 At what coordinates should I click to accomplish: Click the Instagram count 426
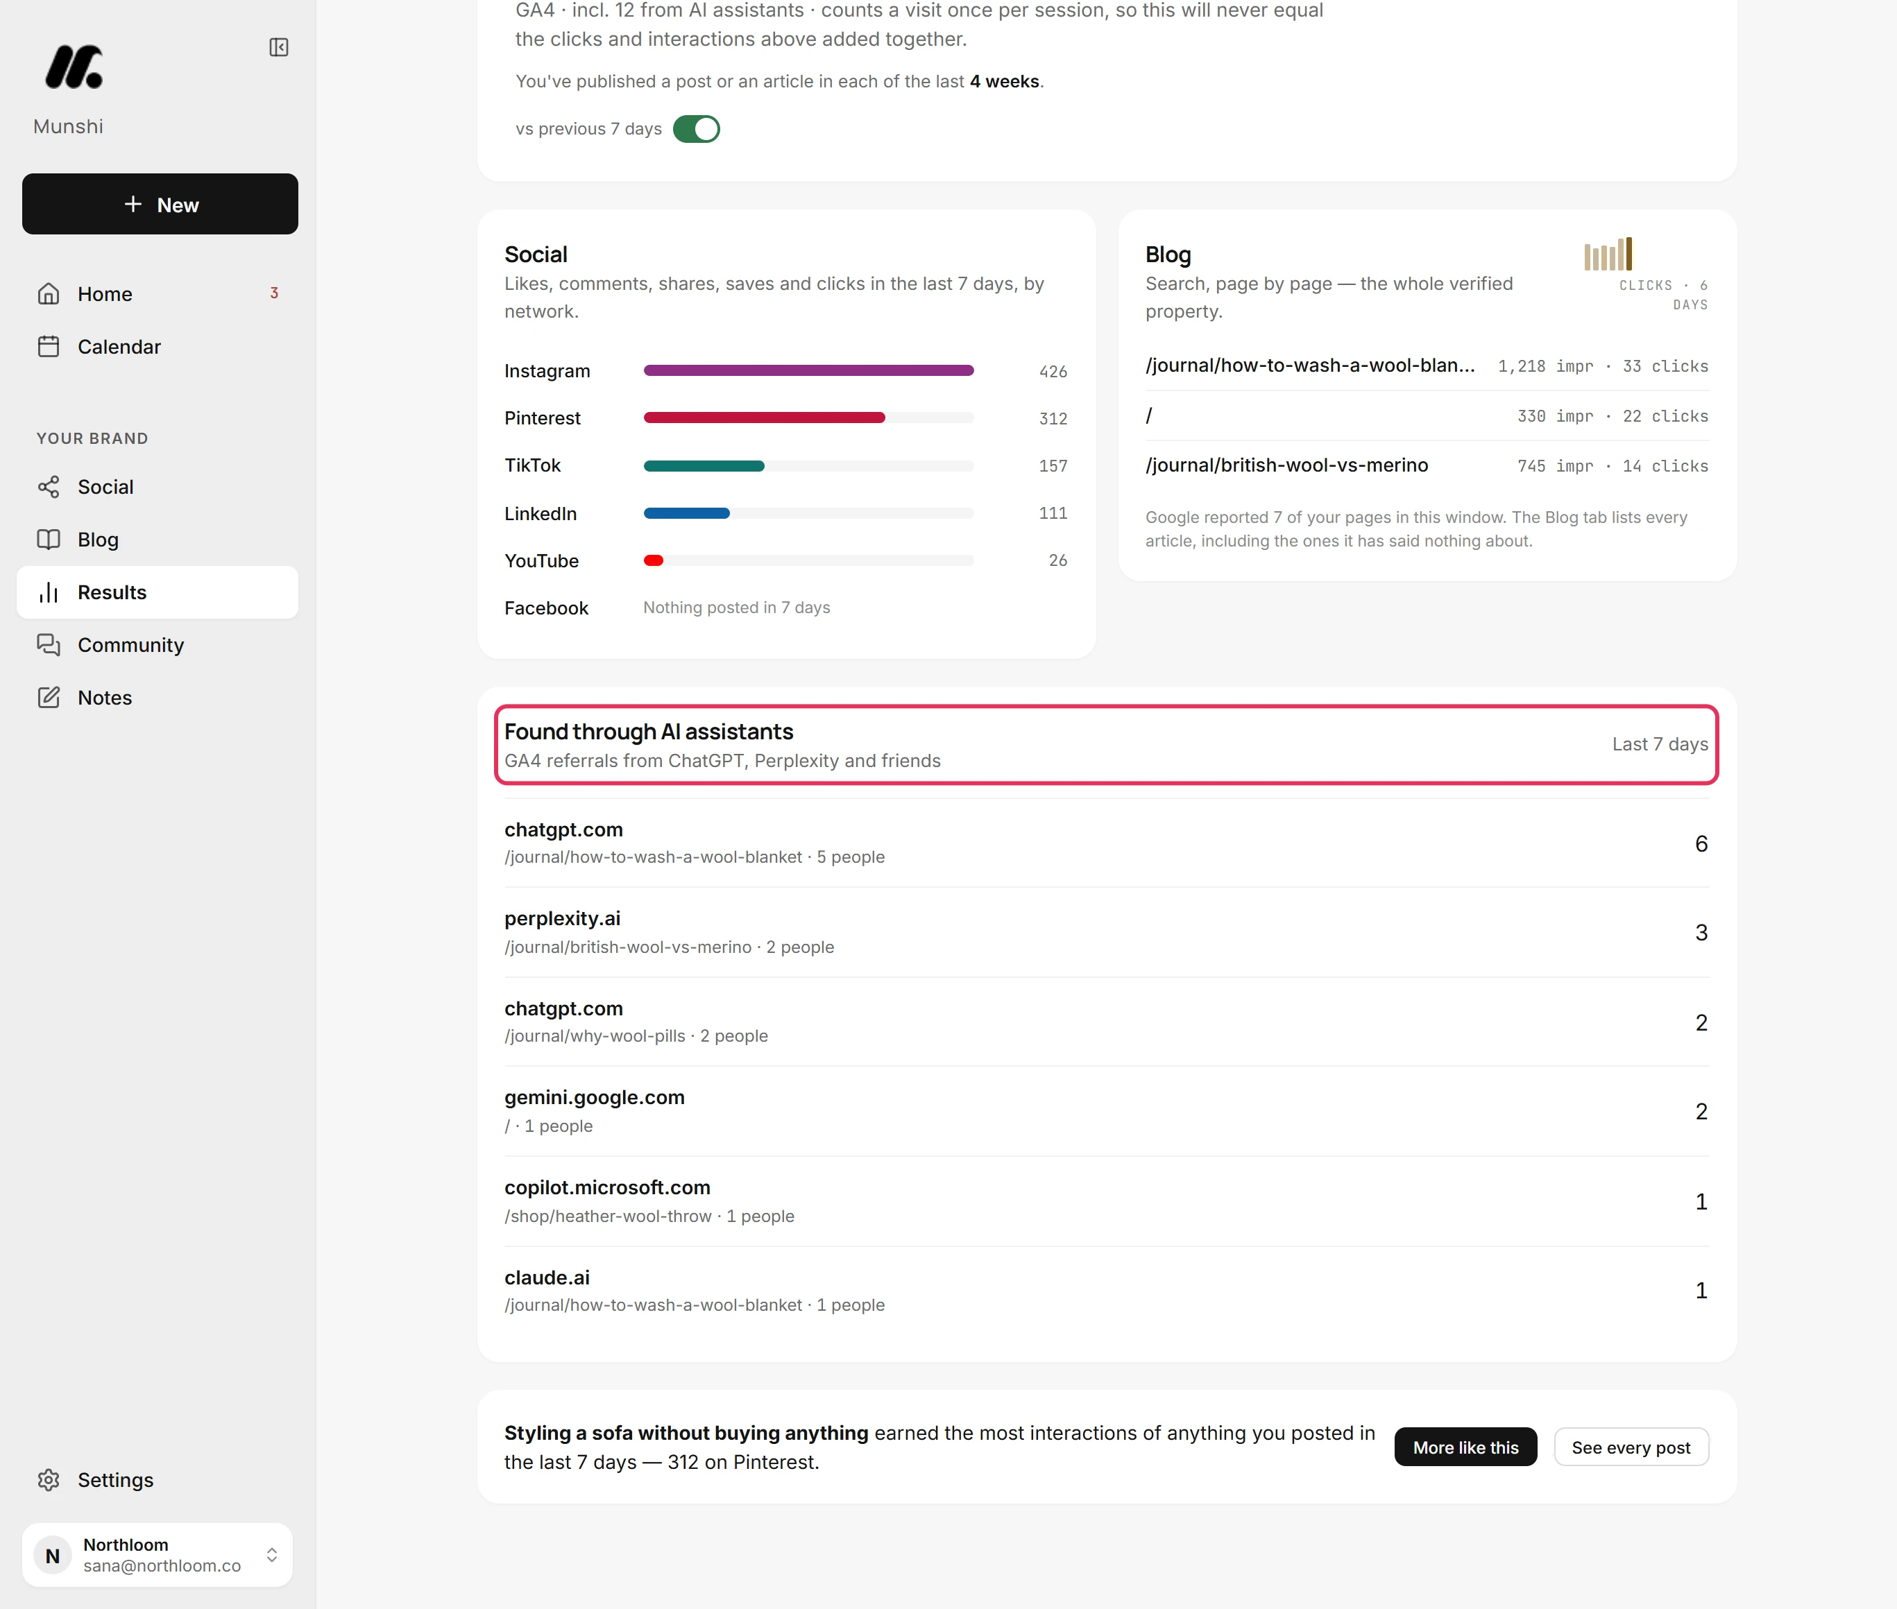[1053, 371]
